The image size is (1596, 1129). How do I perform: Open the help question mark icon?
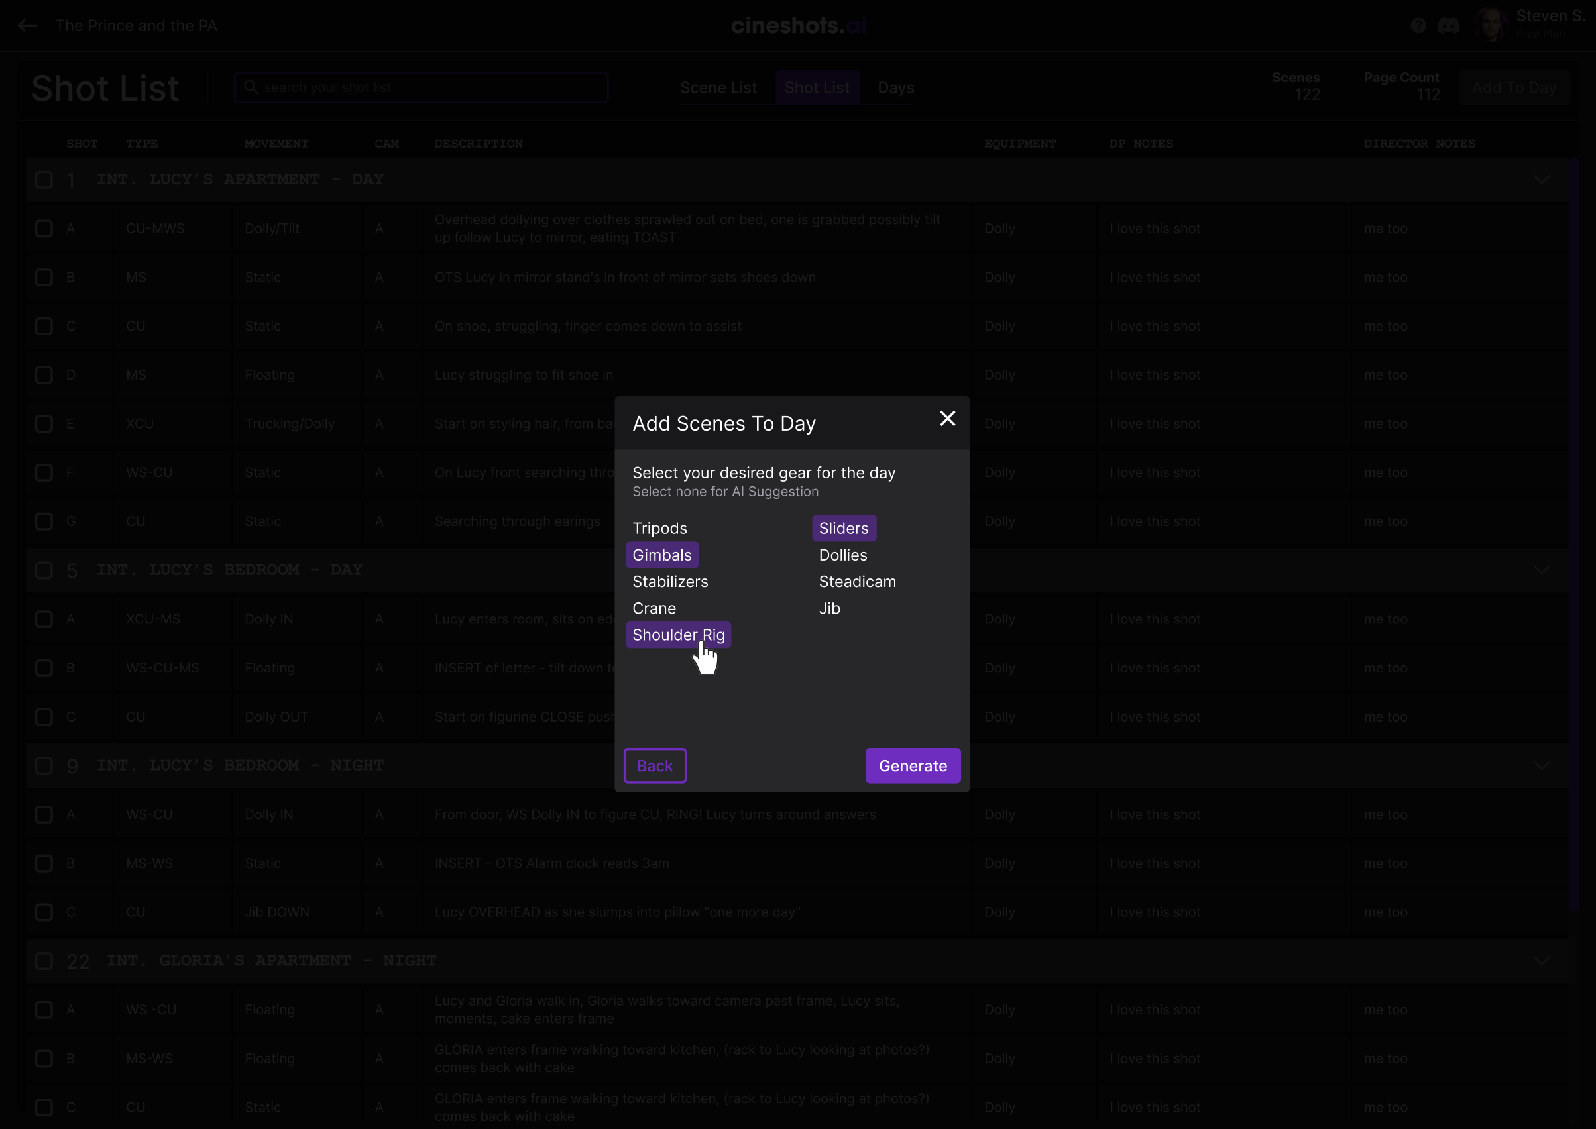(1418, 26)
